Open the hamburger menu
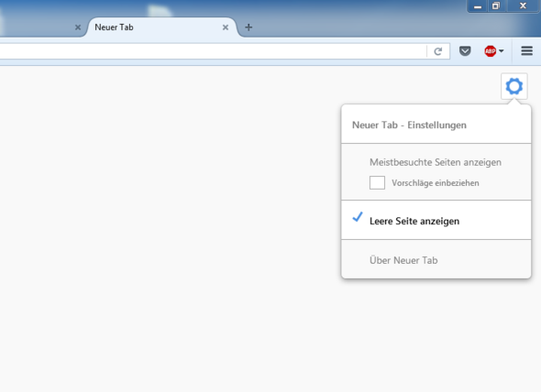 coord(527,51)
